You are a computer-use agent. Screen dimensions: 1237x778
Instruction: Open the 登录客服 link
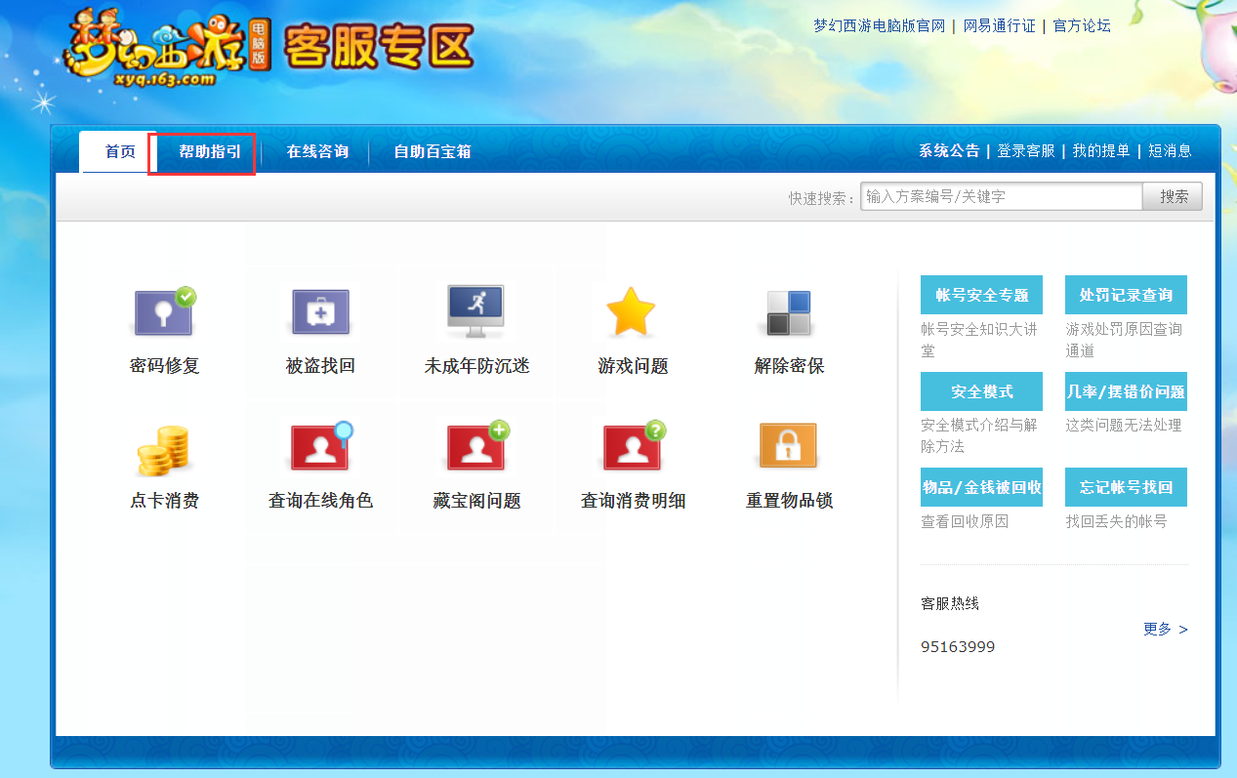1025,150
